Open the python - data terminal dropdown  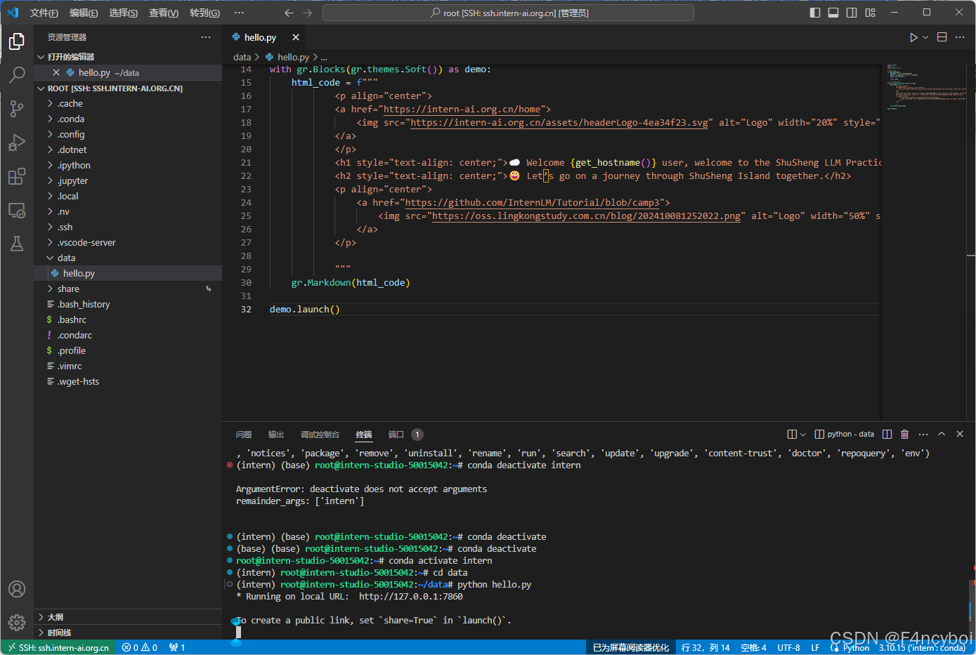(x=845, y=434)
